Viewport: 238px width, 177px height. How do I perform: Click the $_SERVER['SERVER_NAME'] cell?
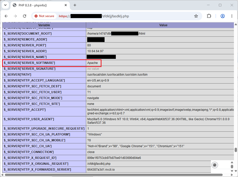point(44,57)
